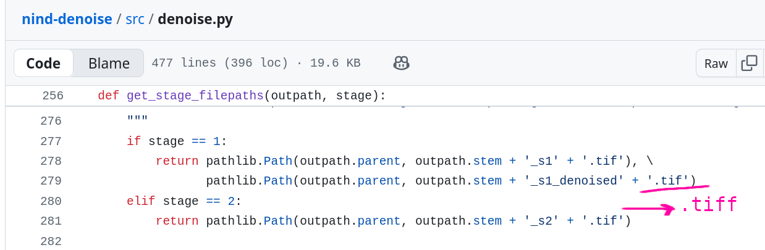Image resolution: width=765 pixels, height=250 pixels.
Task: Select line number 281
Action: coord(51,220)
